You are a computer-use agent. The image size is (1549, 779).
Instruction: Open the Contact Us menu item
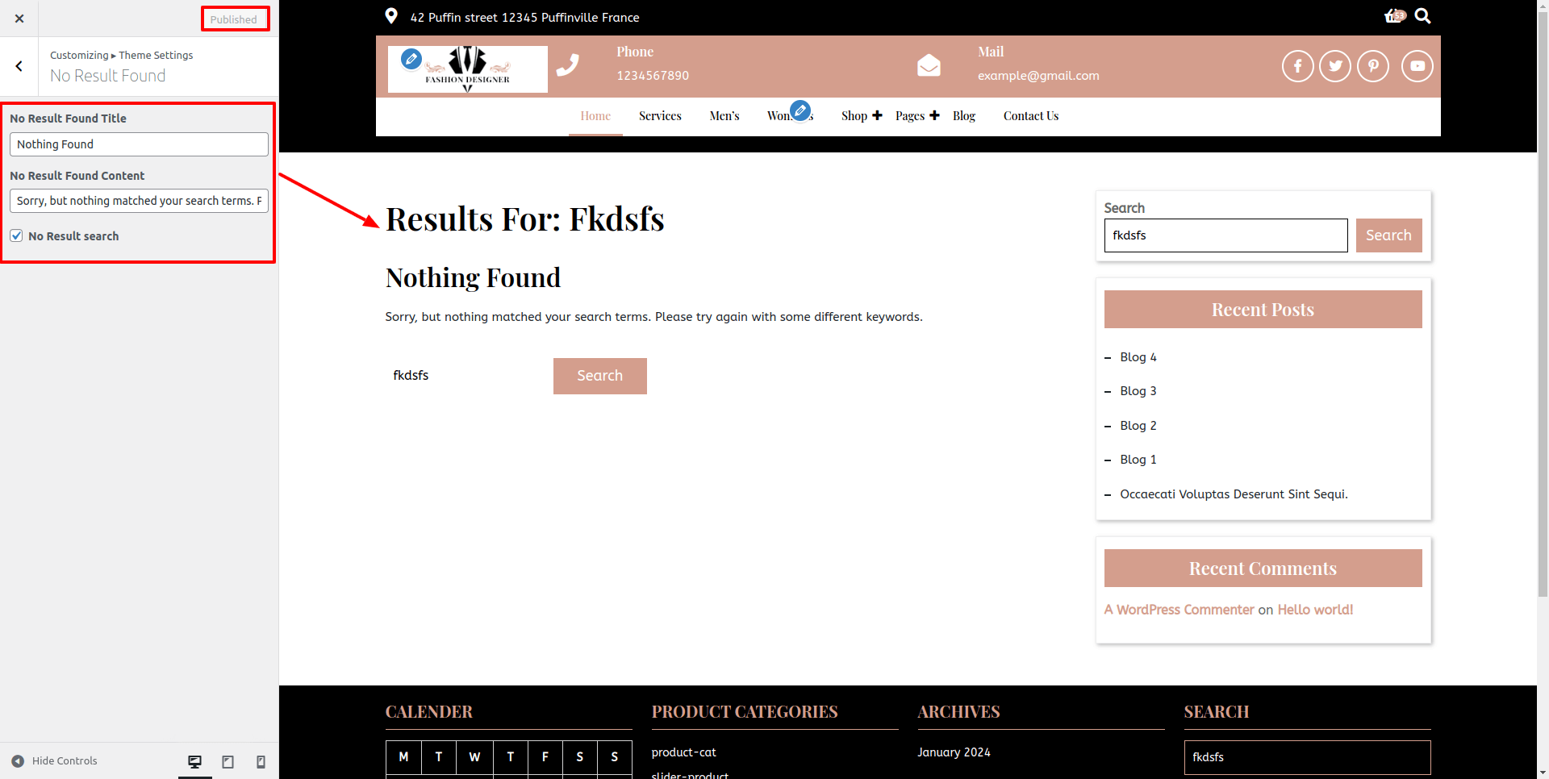pyautogui.click(x=1030, y=116)
